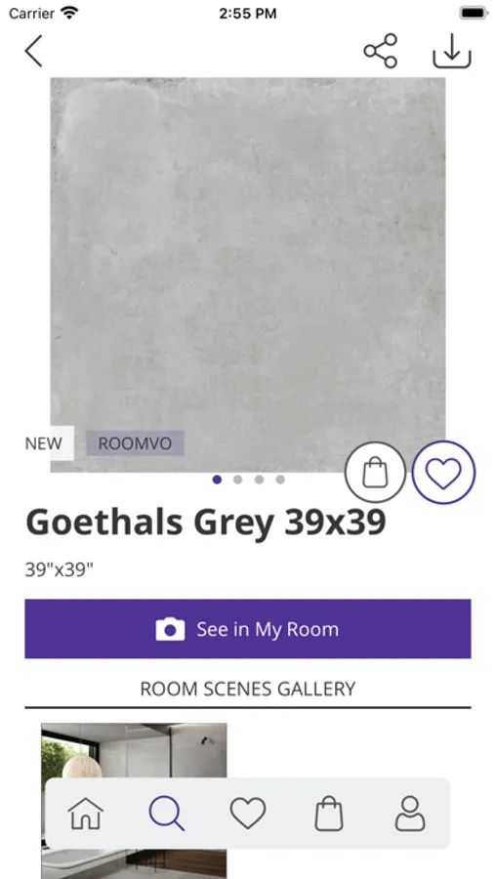Viewport: 495px width, 879px height.
Task: Tap the download icon
Action: click(452, 51)
